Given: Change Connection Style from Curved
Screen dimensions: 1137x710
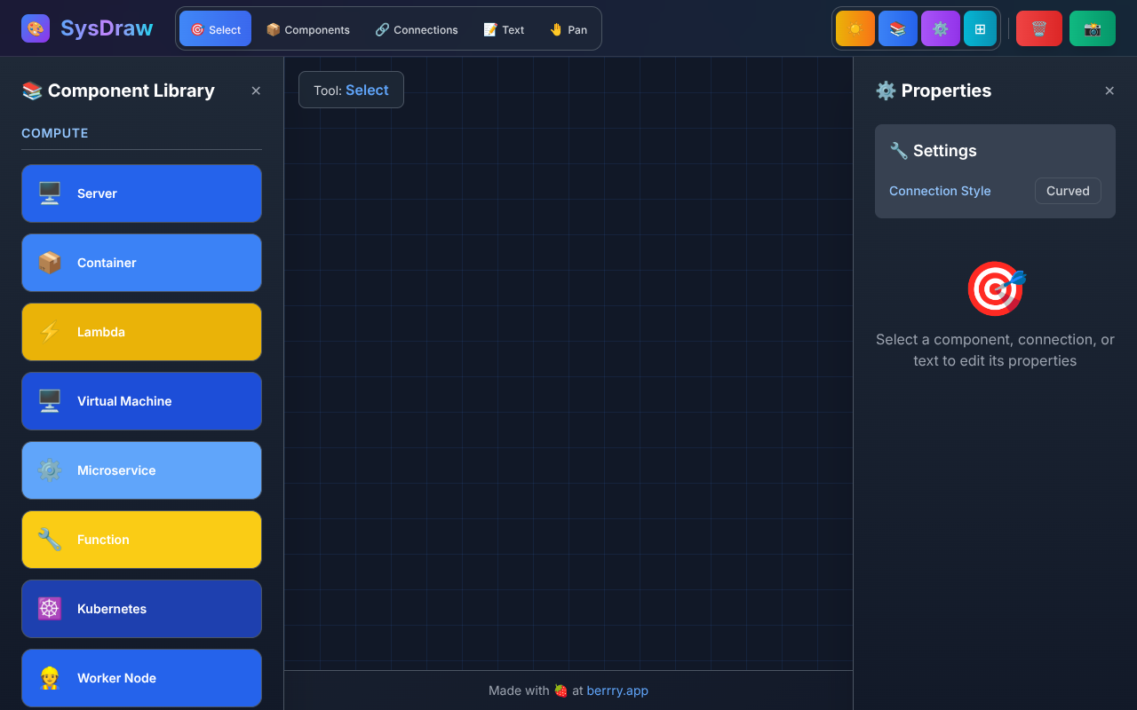Looking at the screenshot, I should point(1068,191).
